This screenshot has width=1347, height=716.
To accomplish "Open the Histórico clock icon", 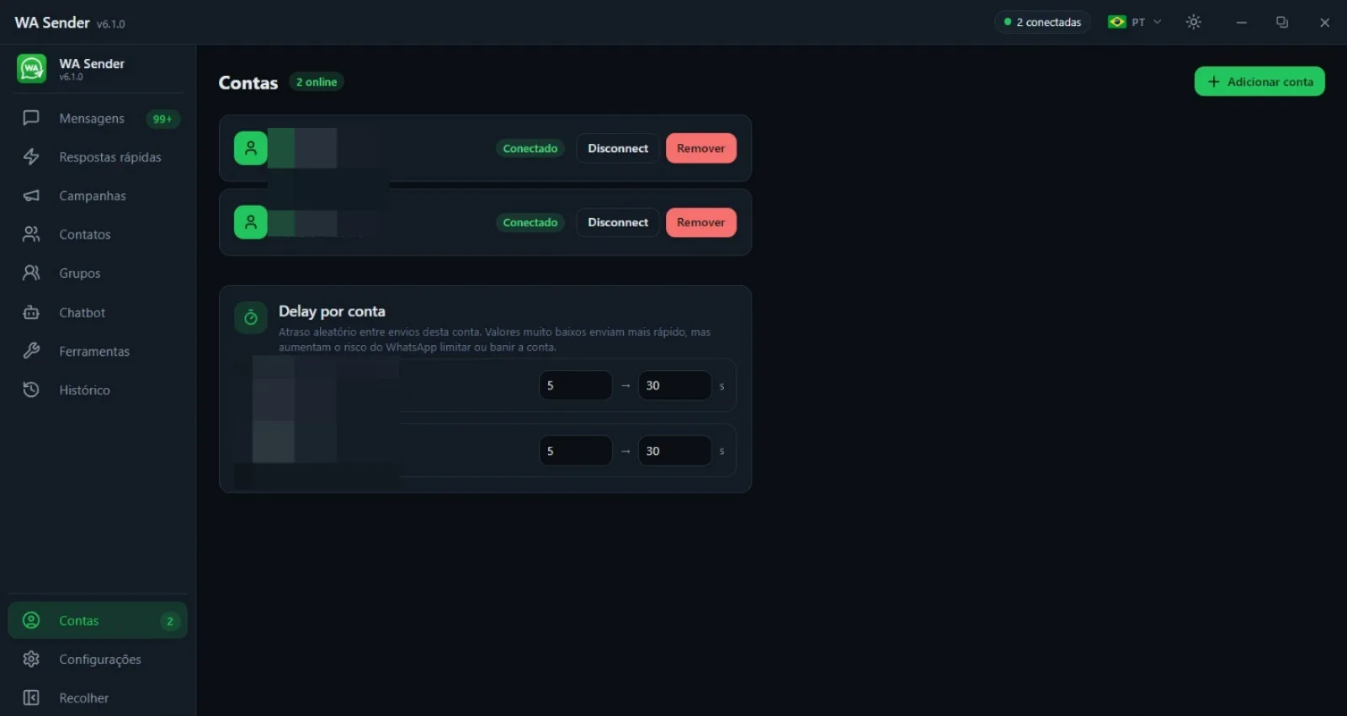I will point(31,390).
